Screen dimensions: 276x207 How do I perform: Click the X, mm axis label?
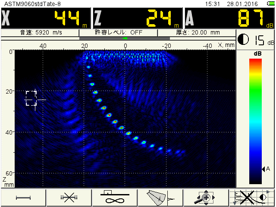tap(226, 45)
